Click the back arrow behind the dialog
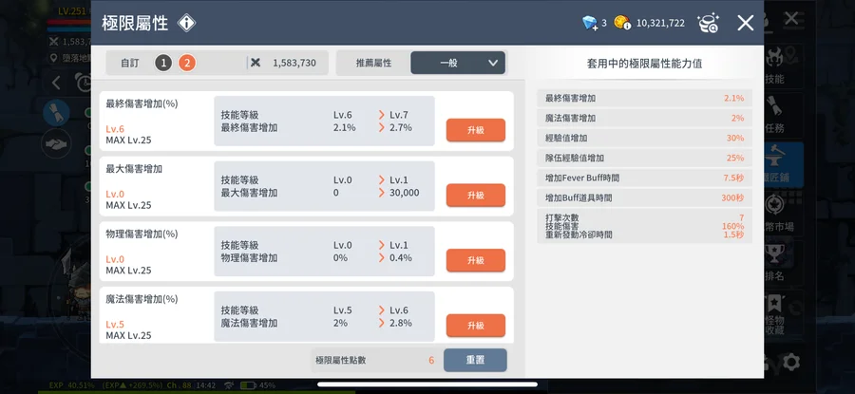The height and width of the screenshot is (394, 855). [x=57, y=83]
